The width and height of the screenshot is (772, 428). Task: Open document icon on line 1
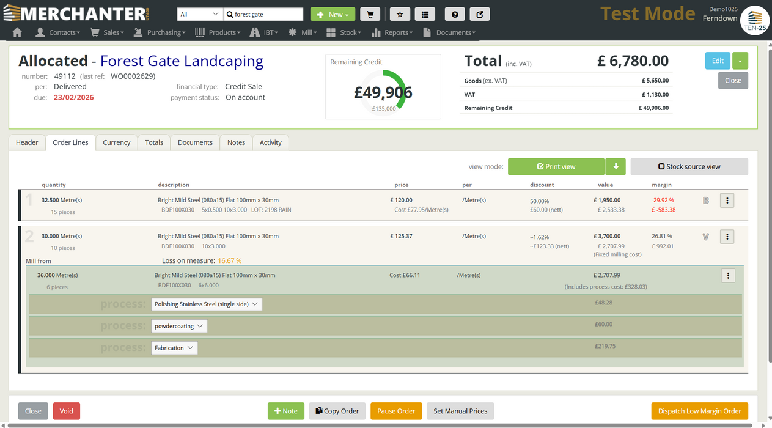[706, 201]
